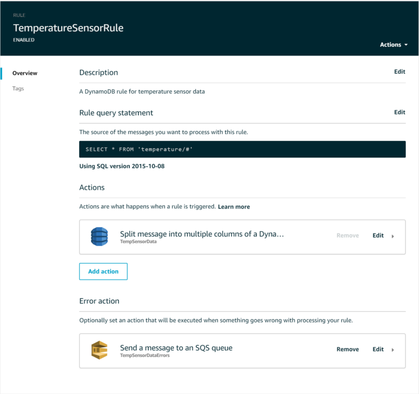Click the Add action button
This screenshot has height=394, width=419.
coord(103,272)
